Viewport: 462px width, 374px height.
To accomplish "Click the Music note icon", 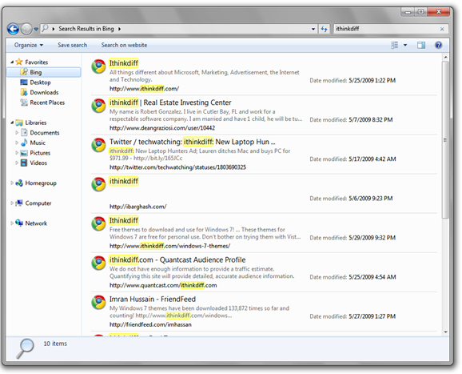I will pos(24,143).
